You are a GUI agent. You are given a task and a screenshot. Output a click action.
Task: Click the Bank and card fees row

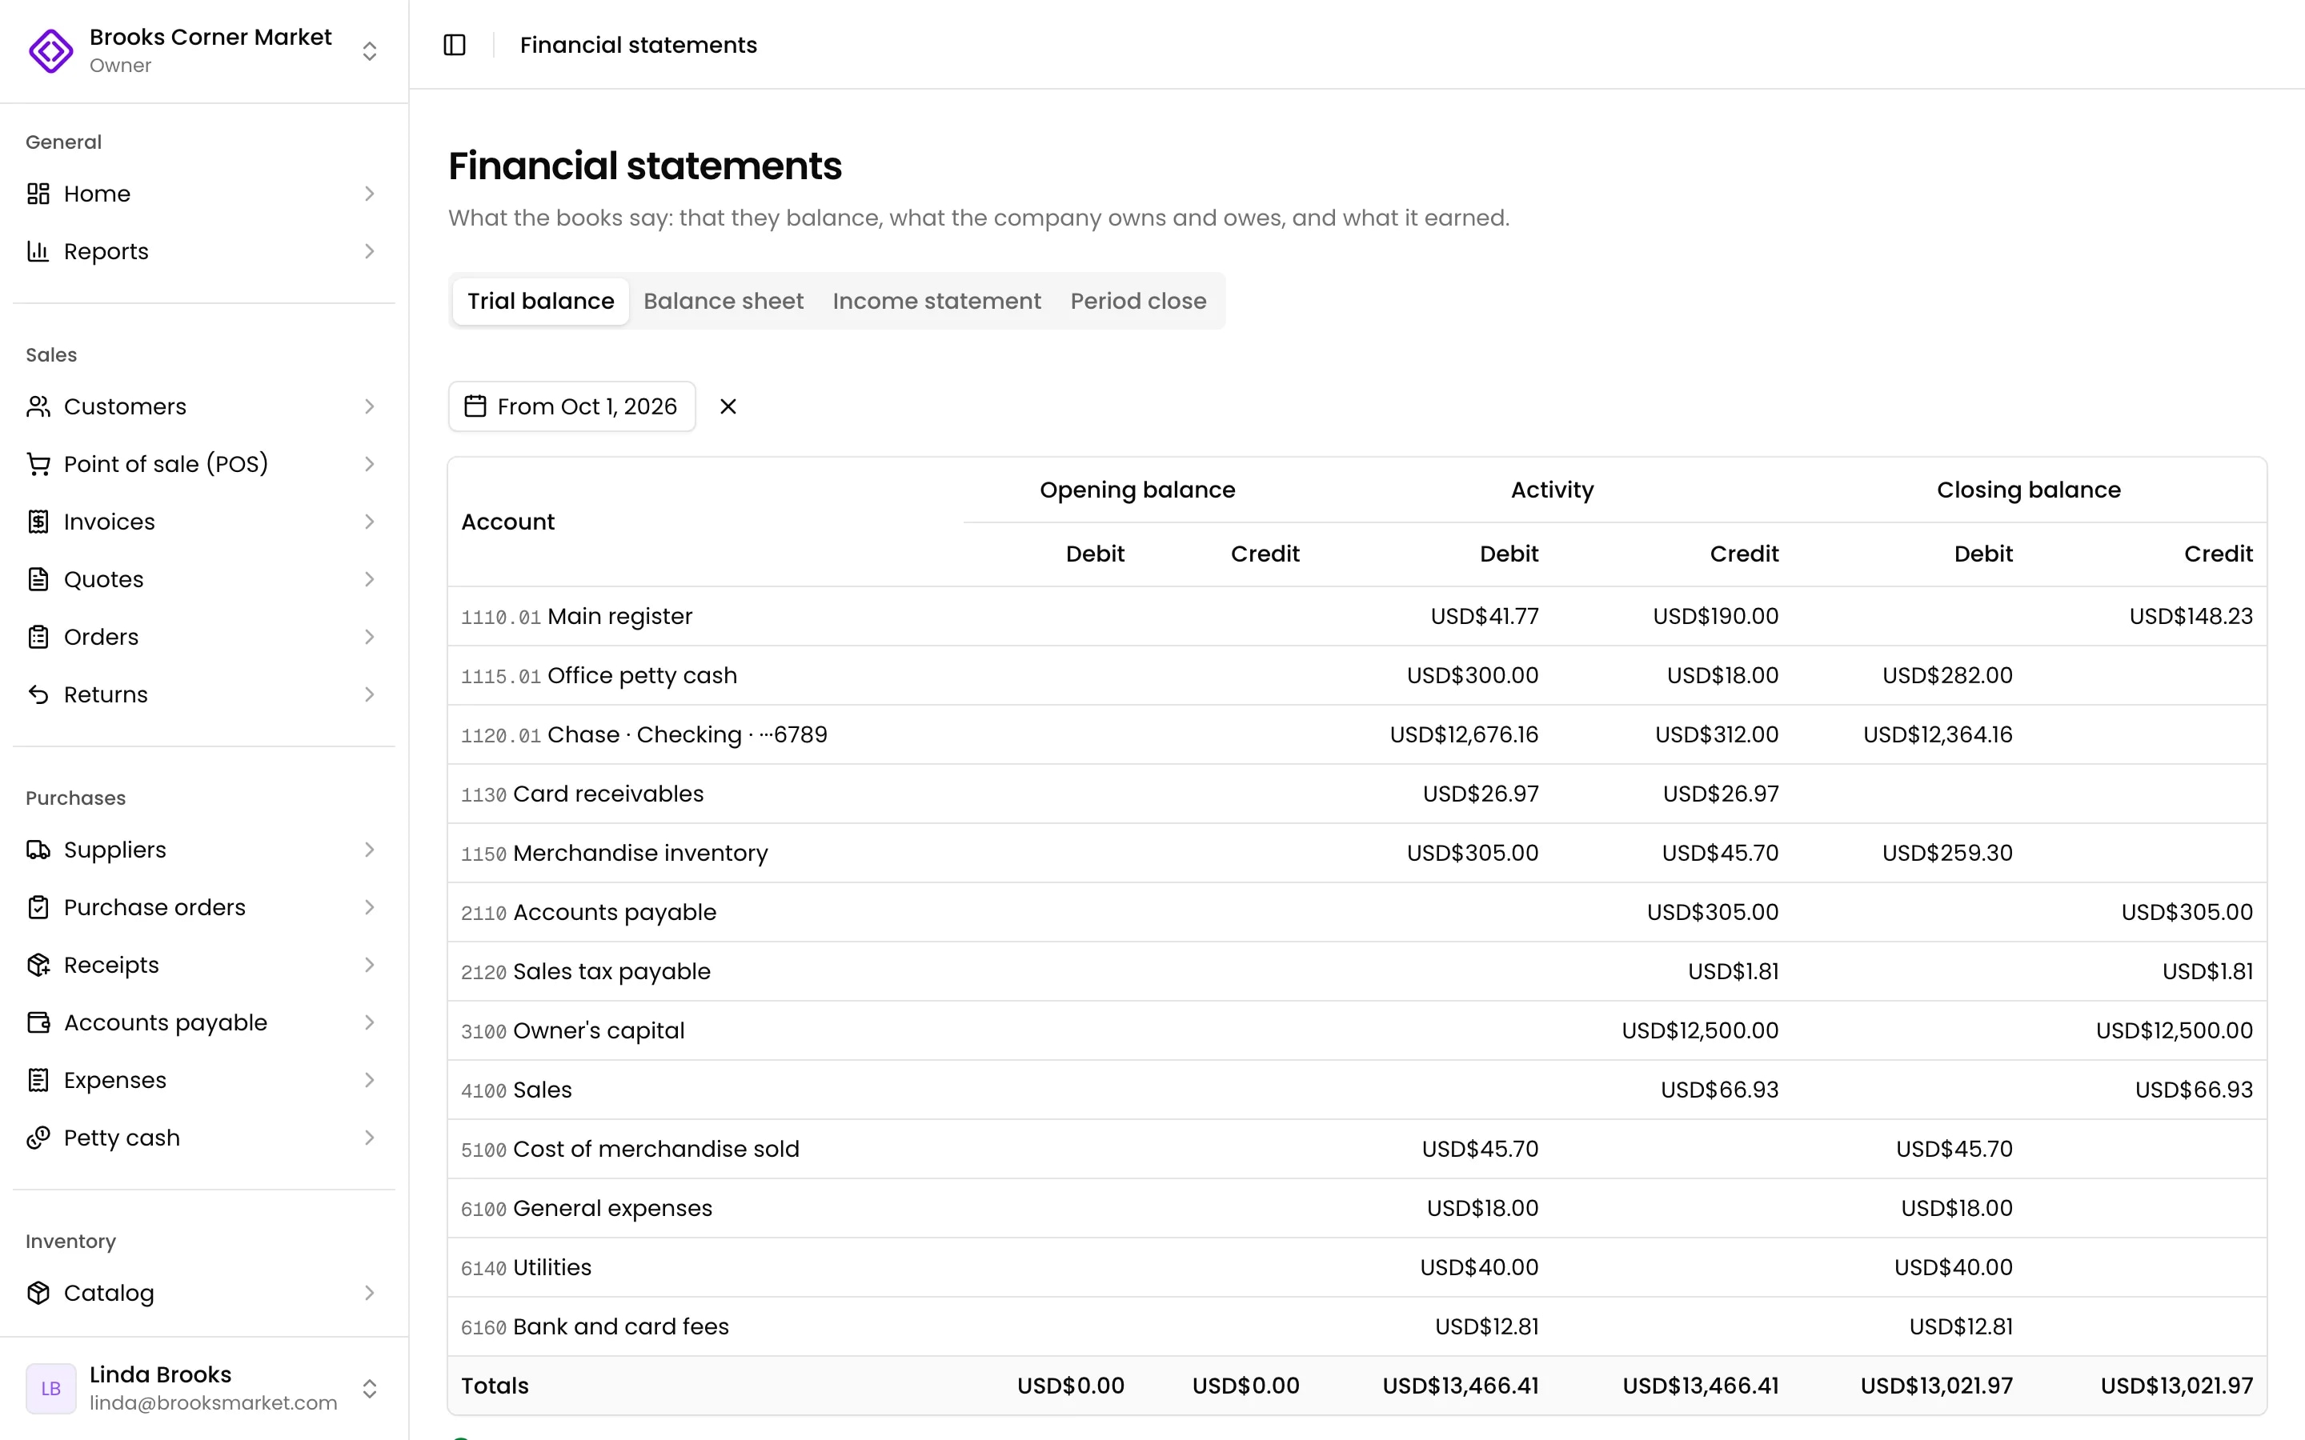coord(1357,1326)
